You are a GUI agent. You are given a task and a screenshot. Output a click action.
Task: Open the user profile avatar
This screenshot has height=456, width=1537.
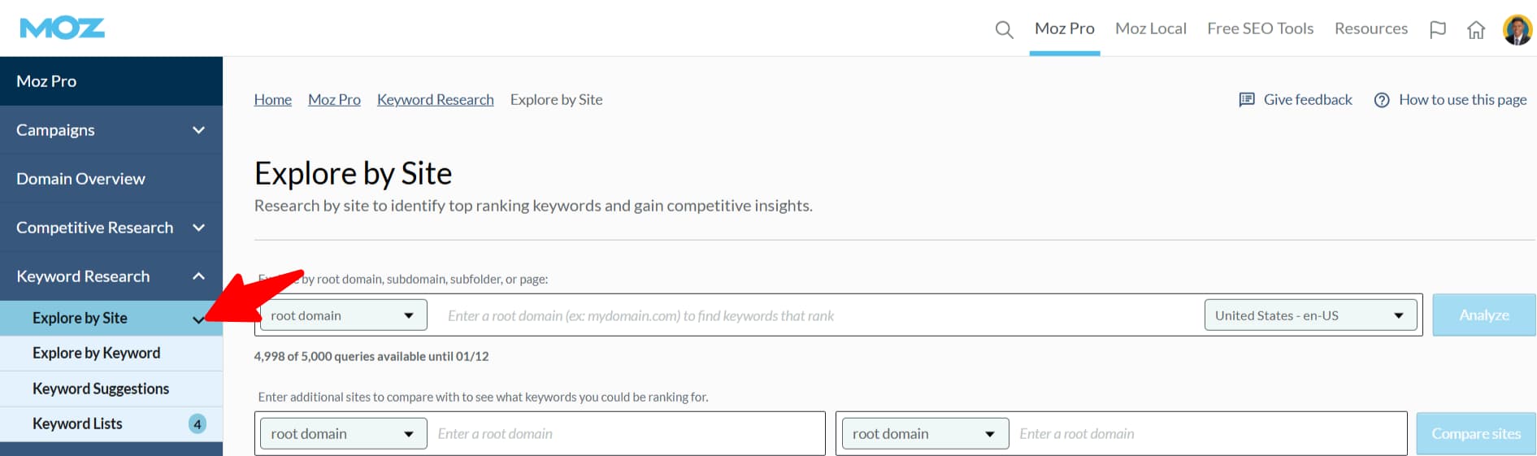click(x=1517, y=30)
